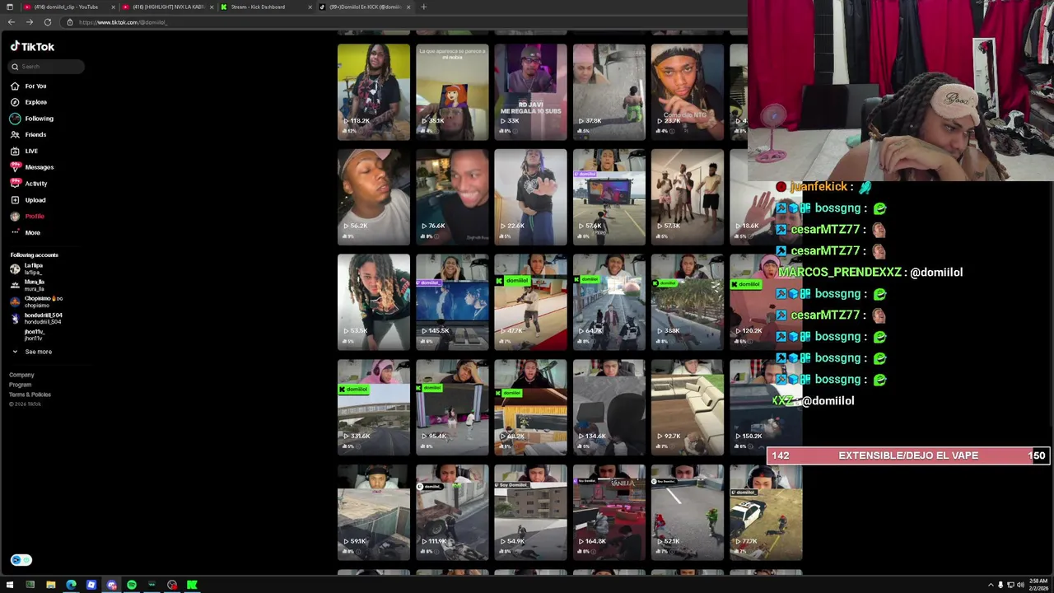Open video thumbnail with 77.2K views
Screen dimensions: 1054x593
[766, 512]
